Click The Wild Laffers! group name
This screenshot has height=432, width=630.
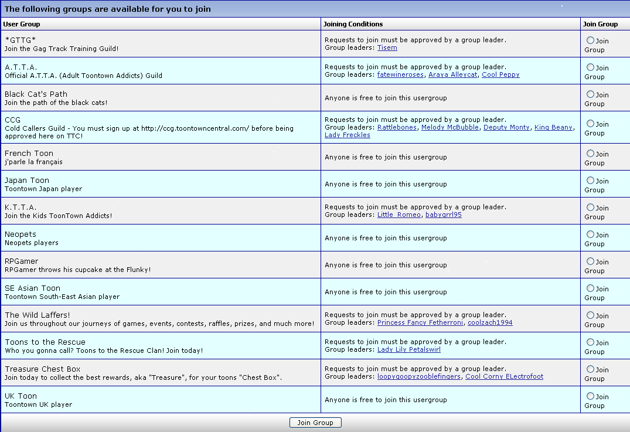point(38,315)
